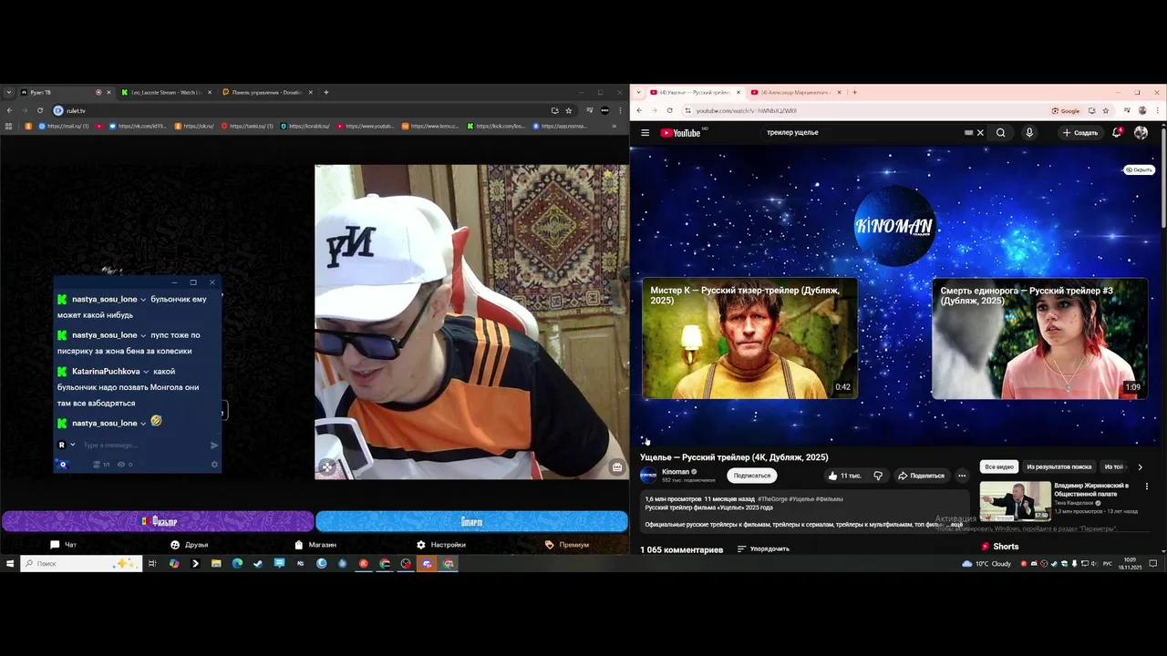Open Настройки tab on rulet.tv
This screenshot has height=656, width=1167.
pyautogui.click(x=441, y=545)
